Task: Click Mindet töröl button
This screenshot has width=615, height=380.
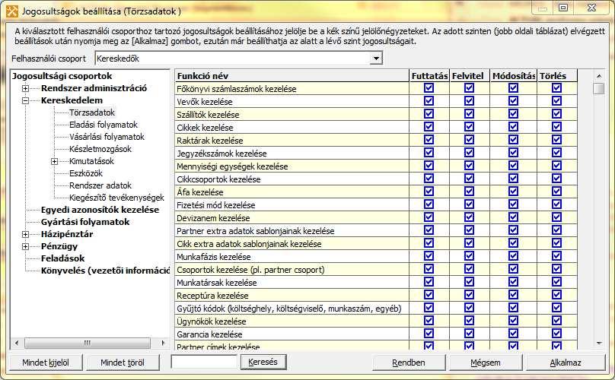Action: (123, 363)
